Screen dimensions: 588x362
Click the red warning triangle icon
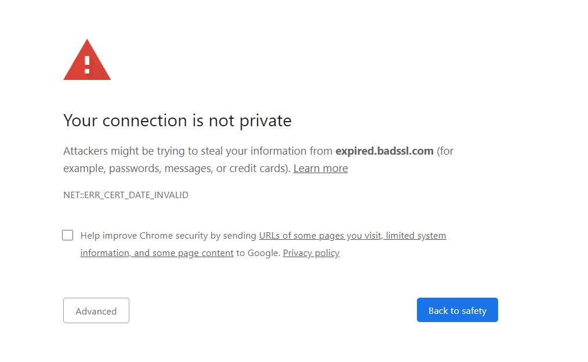(x=87, y=60)
